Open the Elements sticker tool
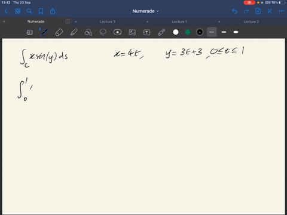The height and width of the screenshot is (215, 287). point(118,32)
